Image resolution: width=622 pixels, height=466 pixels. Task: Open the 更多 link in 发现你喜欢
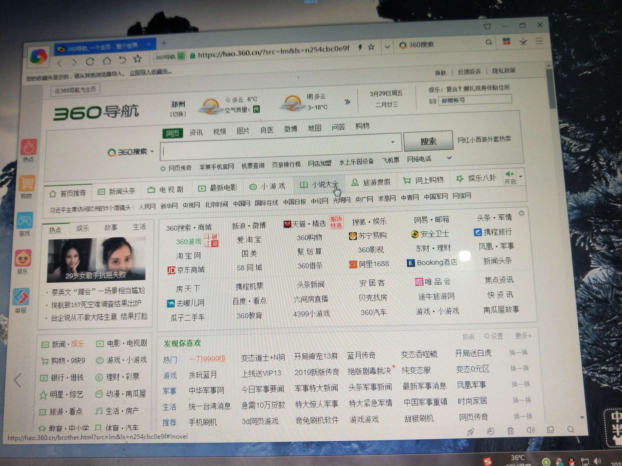click(523, 335)
